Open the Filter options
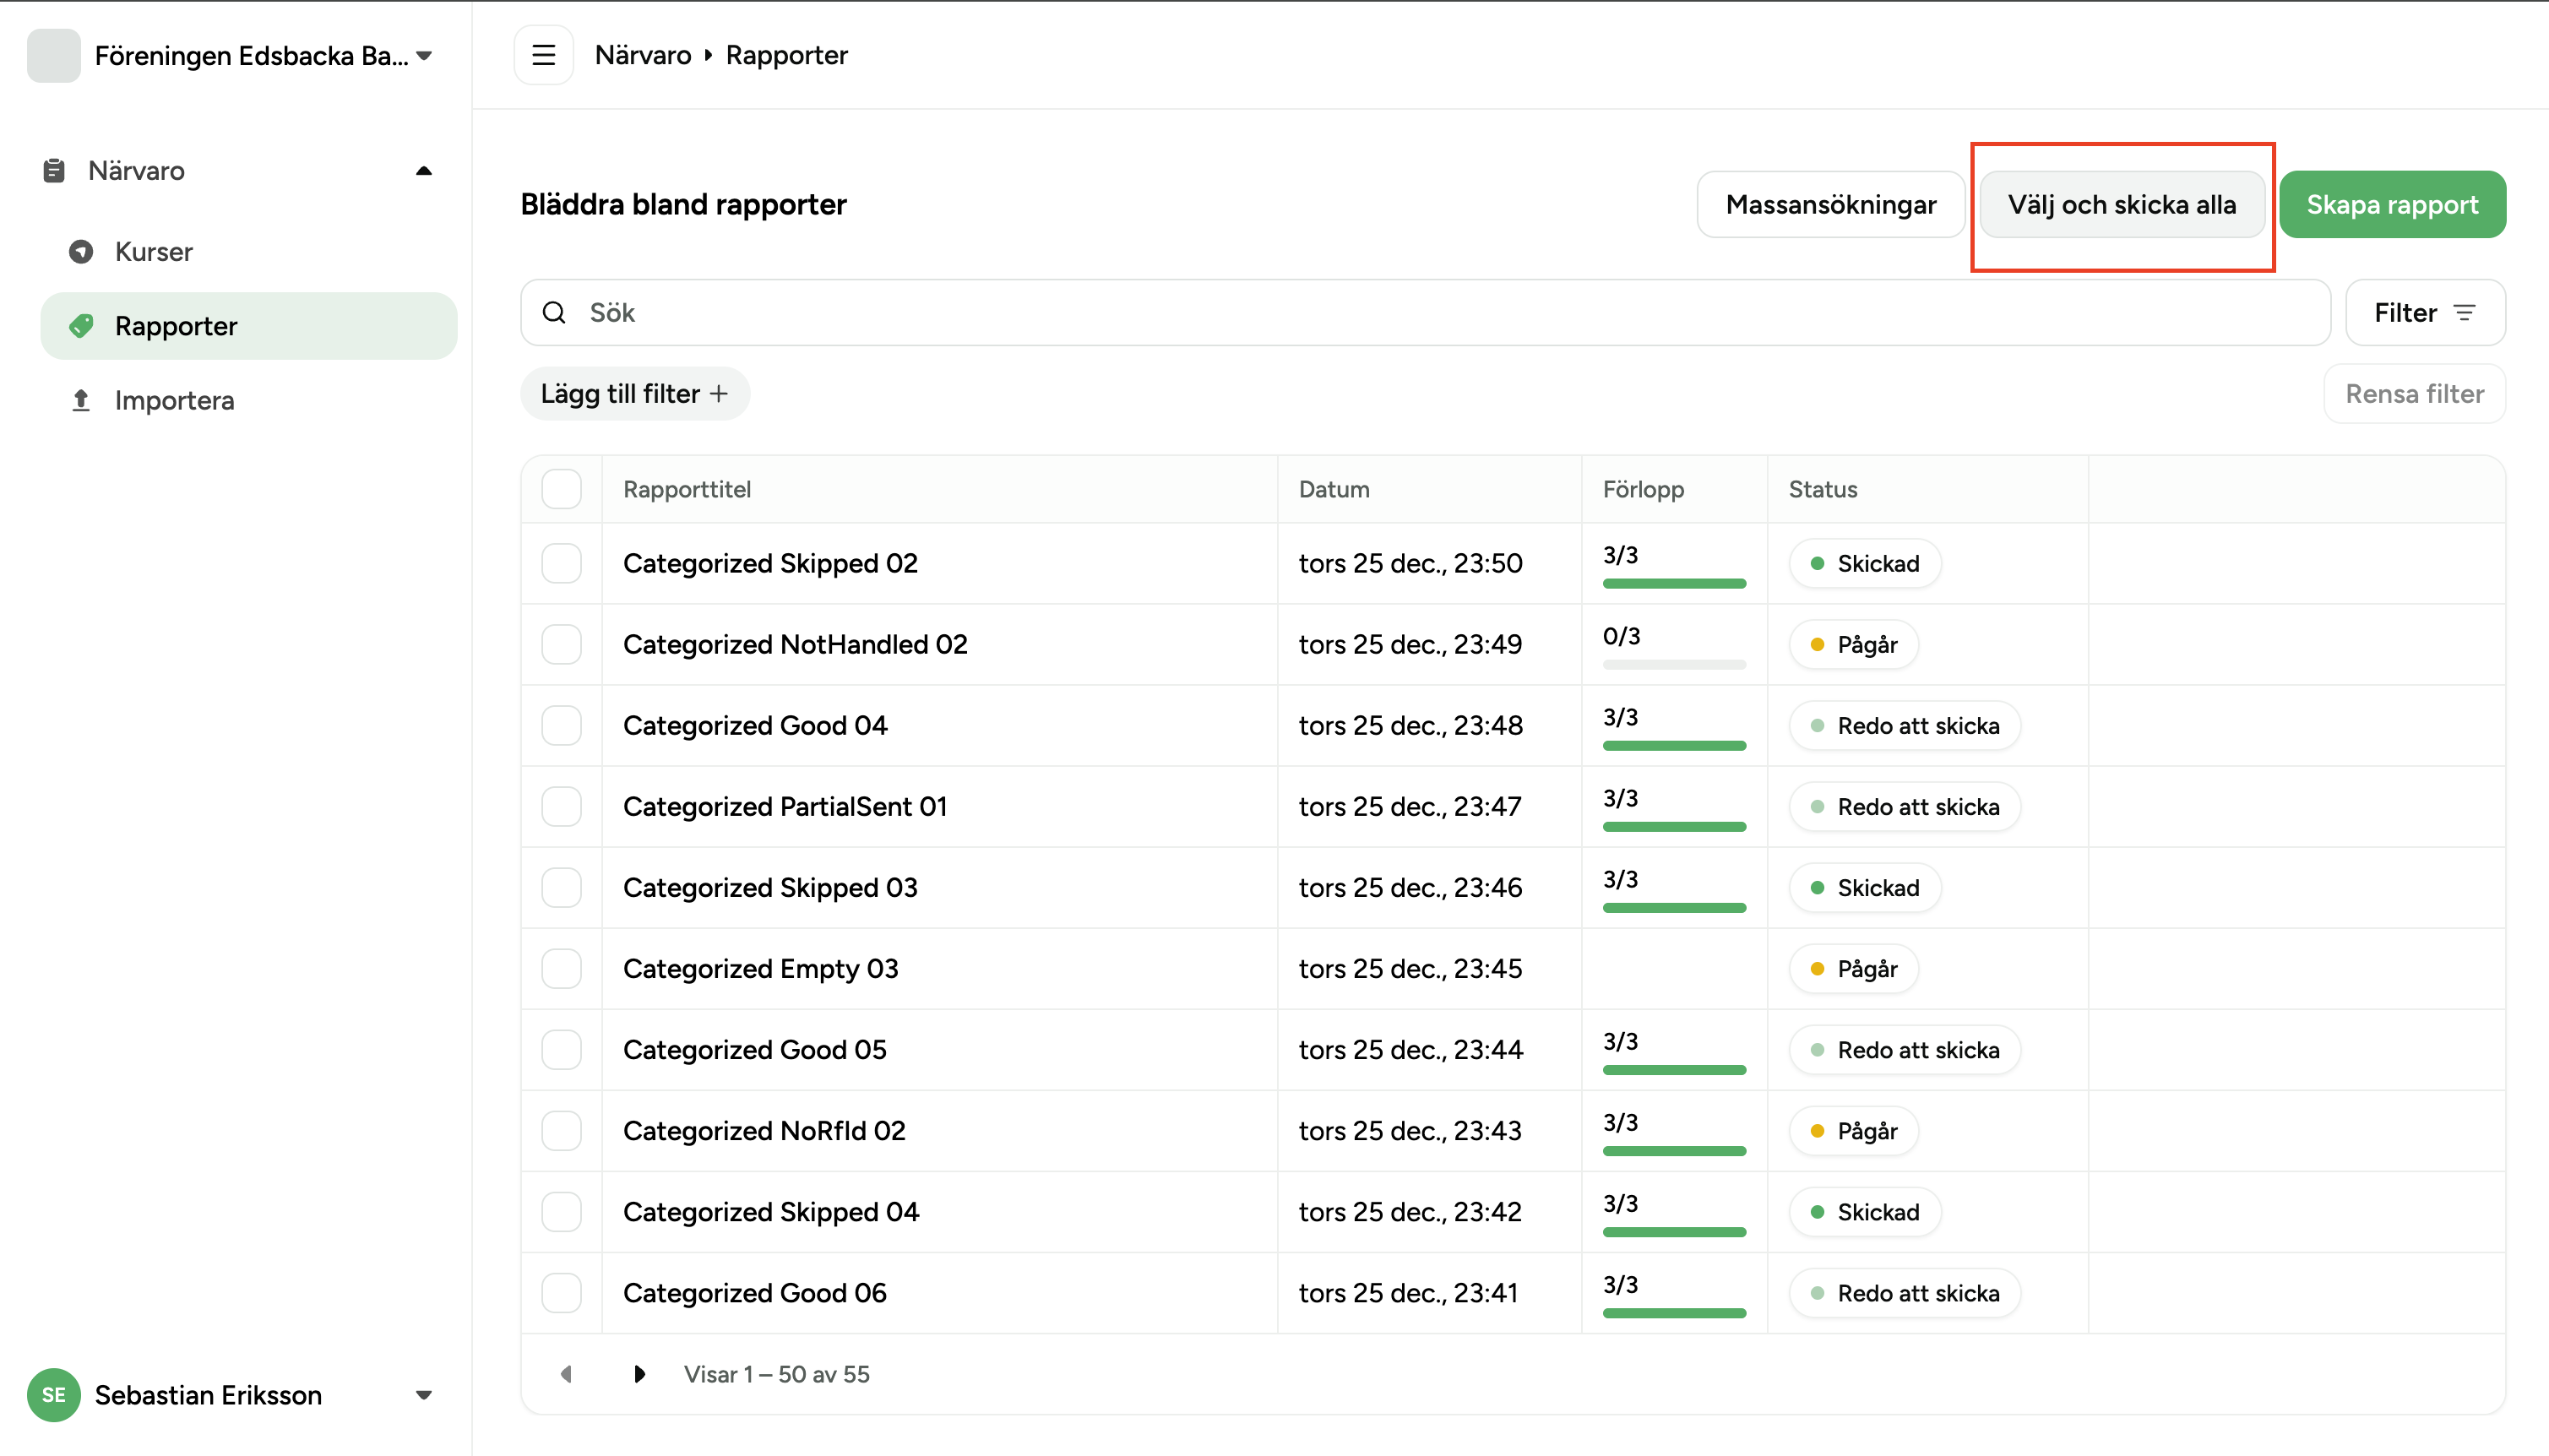Image resolution: width=2549 pixels, height=1456 pixels. click(2425, 313)
